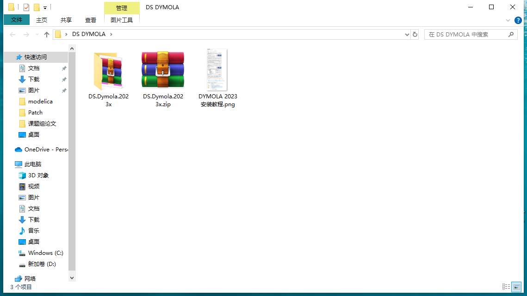Switch to the 主页 ribbon tab
527x296 pixels.
tap(41, 20)
